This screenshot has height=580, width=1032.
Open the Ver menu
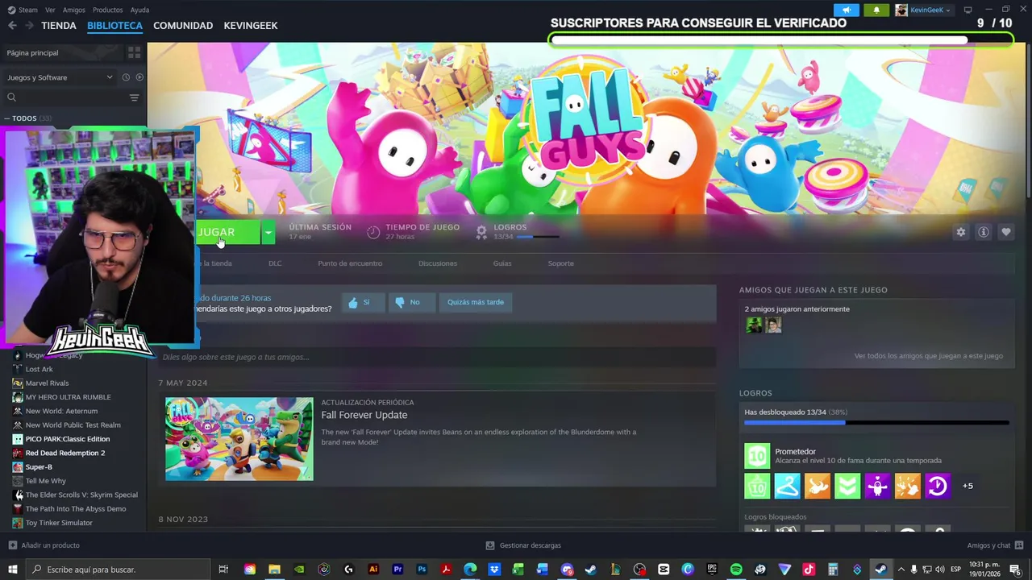pyautogui.click(x=50, y=10)
